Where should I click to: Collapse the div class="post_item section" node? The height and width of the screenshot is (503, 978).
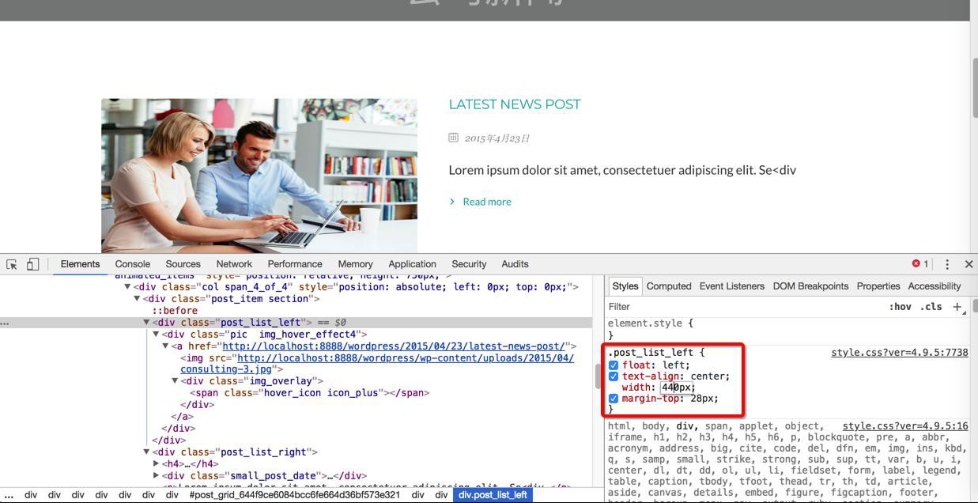tap(137, 299)
